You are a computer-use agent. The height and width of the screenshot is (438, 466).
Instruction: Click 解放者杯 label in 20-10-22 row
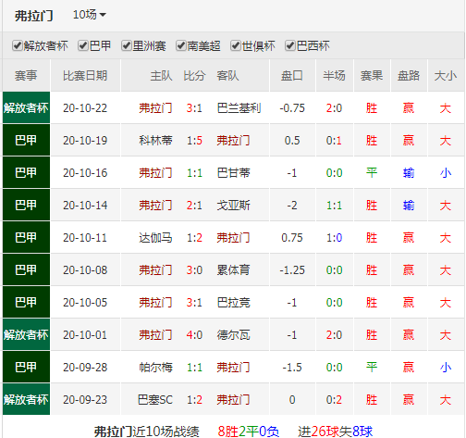pyautogui.click(x=26, y=107)
